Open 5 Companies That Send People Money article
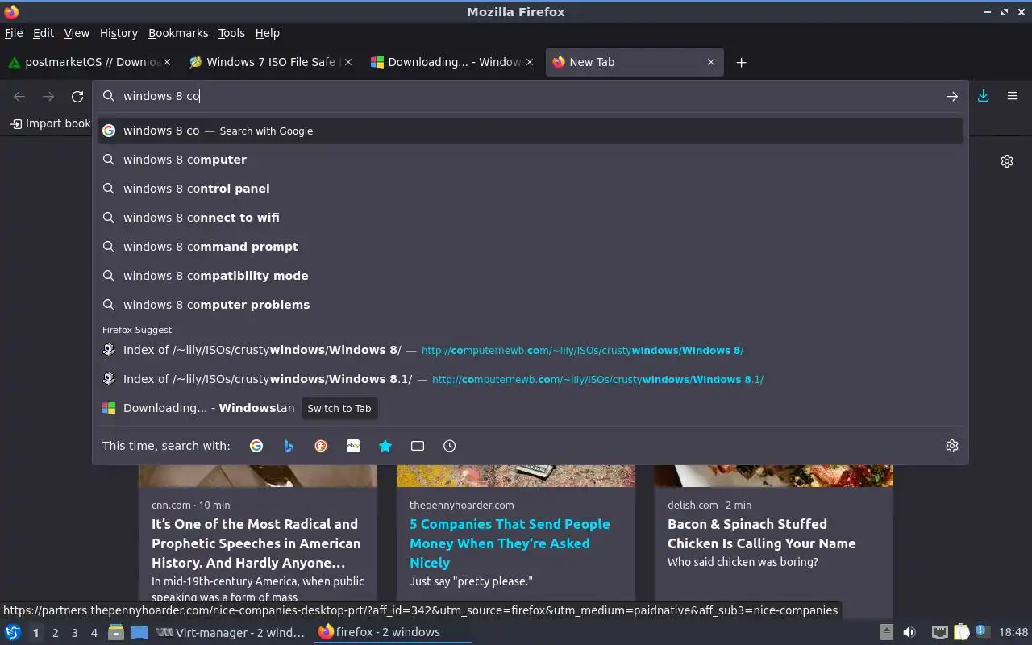Viewport: 1032px width, 645px height. (510, 543)
